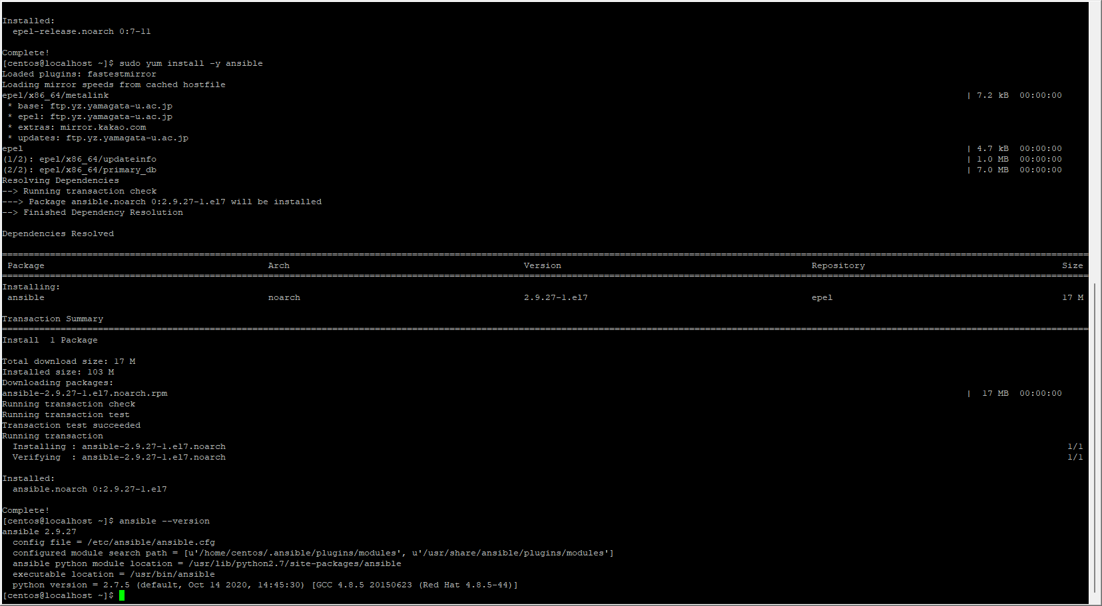Image resolution: width=1102 pixels, height=606 pixels.
Task: Click the '17 M' size cell in table
Action: click(x=1073, y=297)
